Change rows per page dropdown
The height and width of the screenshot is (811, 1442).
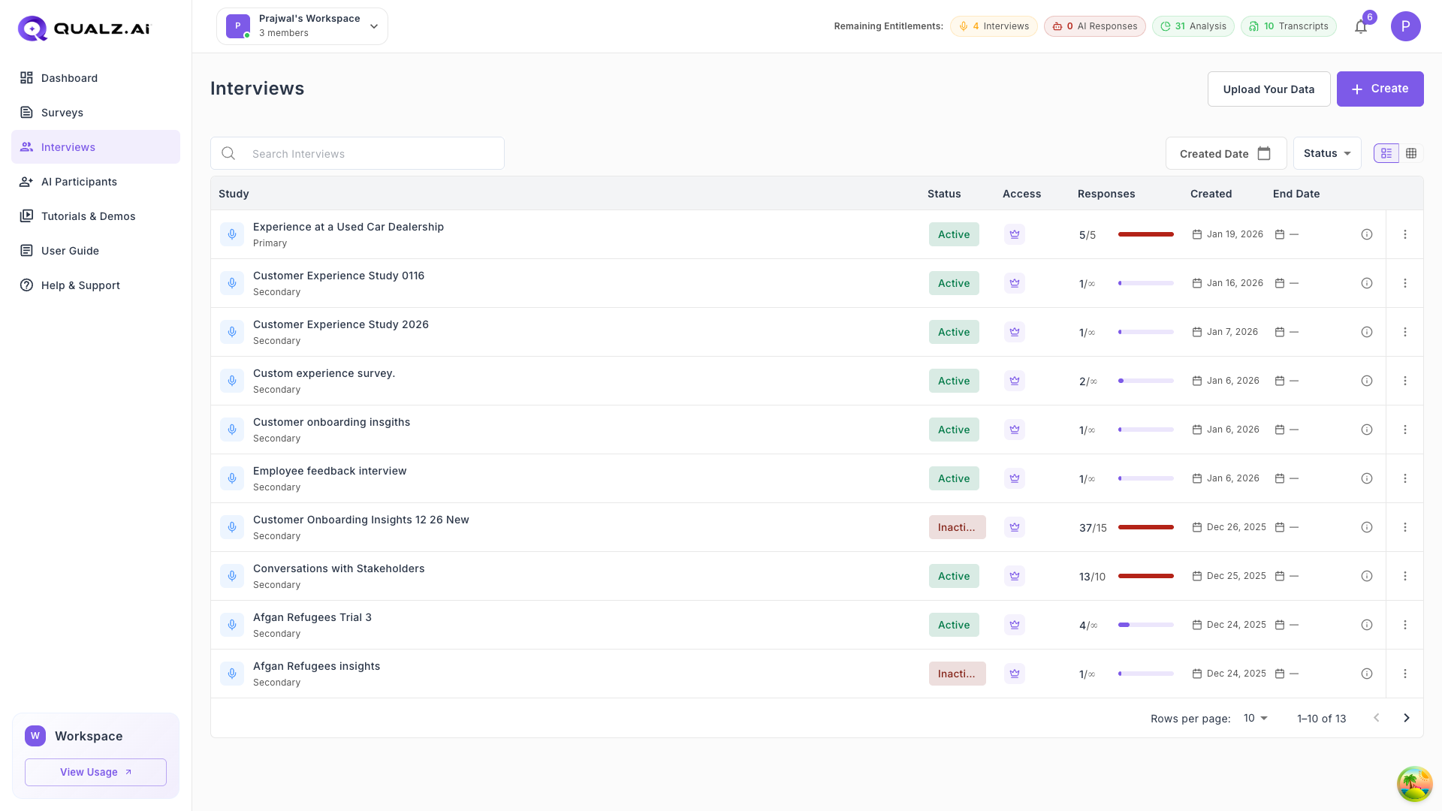pyautogui.click(x=1255, y=718)
